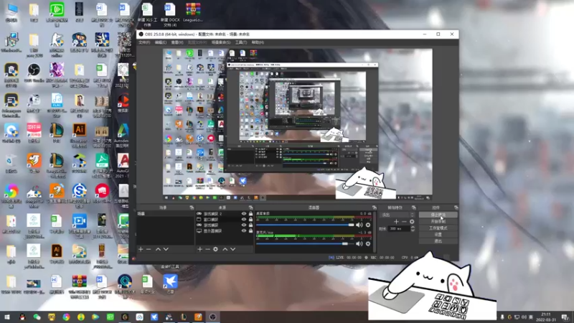Toggle lock on 窗口捕获 source
Viewport: 574px width, 323px height.
(250, 220)
